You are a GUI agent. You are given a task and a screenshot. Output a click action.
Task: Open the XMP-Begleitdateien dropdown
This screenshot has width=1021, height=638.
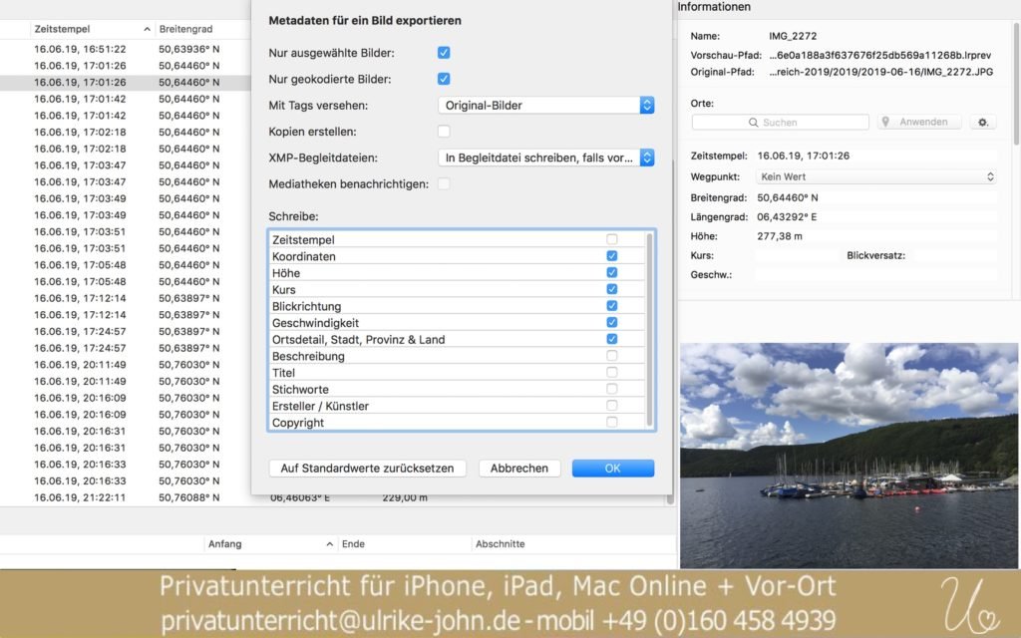tap(544, 157)
